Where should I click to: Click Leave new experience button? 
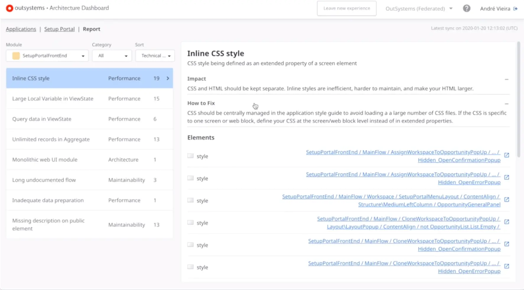[346, 8]
